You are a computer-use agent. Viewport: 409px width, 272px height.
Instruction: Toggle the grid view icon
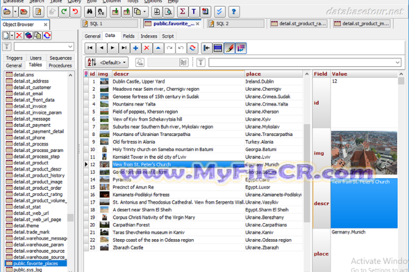click(218, 48)
